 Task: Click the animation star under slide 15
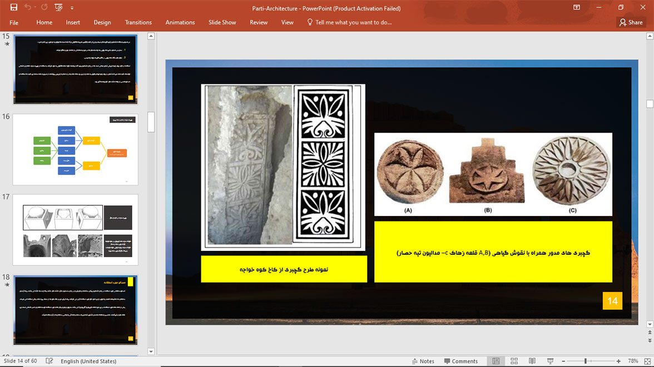(7, 44)
